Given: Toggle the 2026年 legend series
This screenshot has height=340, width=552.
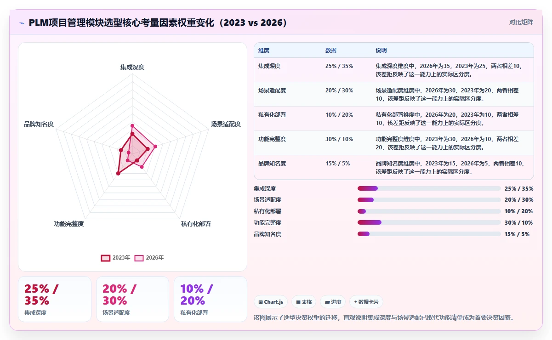Looking at the screenshot, I should click(x=149, y=258).
